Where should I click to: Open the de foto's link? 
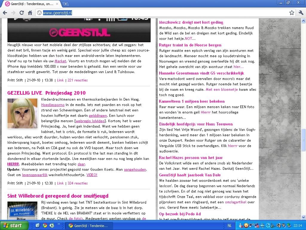click(x=76, y=218)
